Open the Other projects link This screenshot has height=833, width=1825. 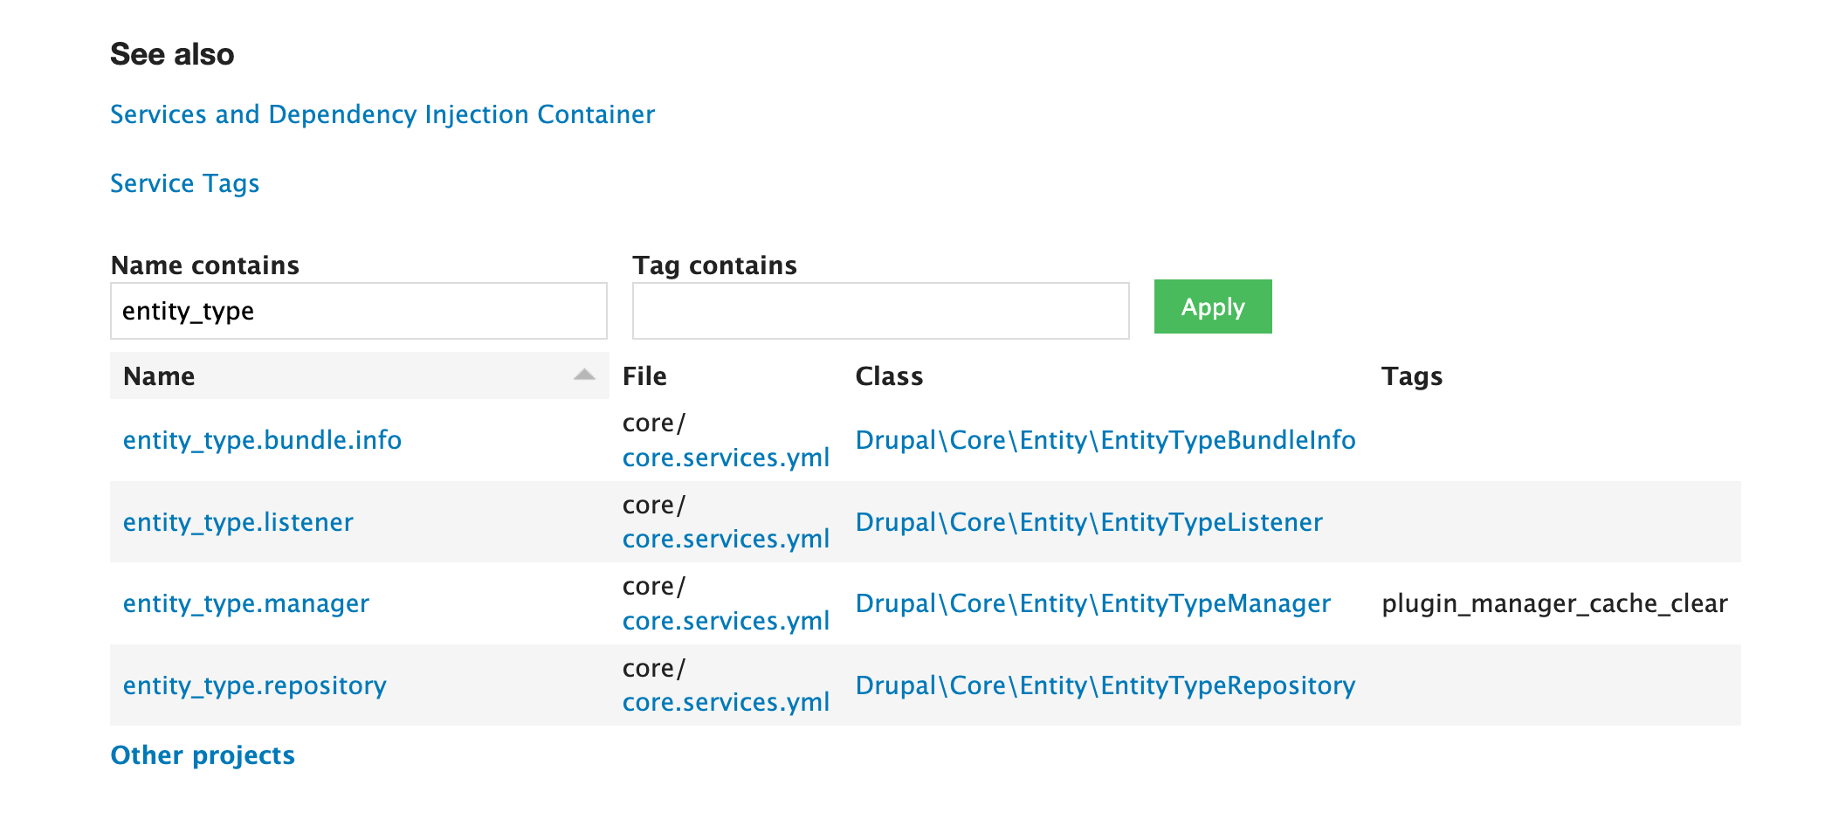click(203, 755)
